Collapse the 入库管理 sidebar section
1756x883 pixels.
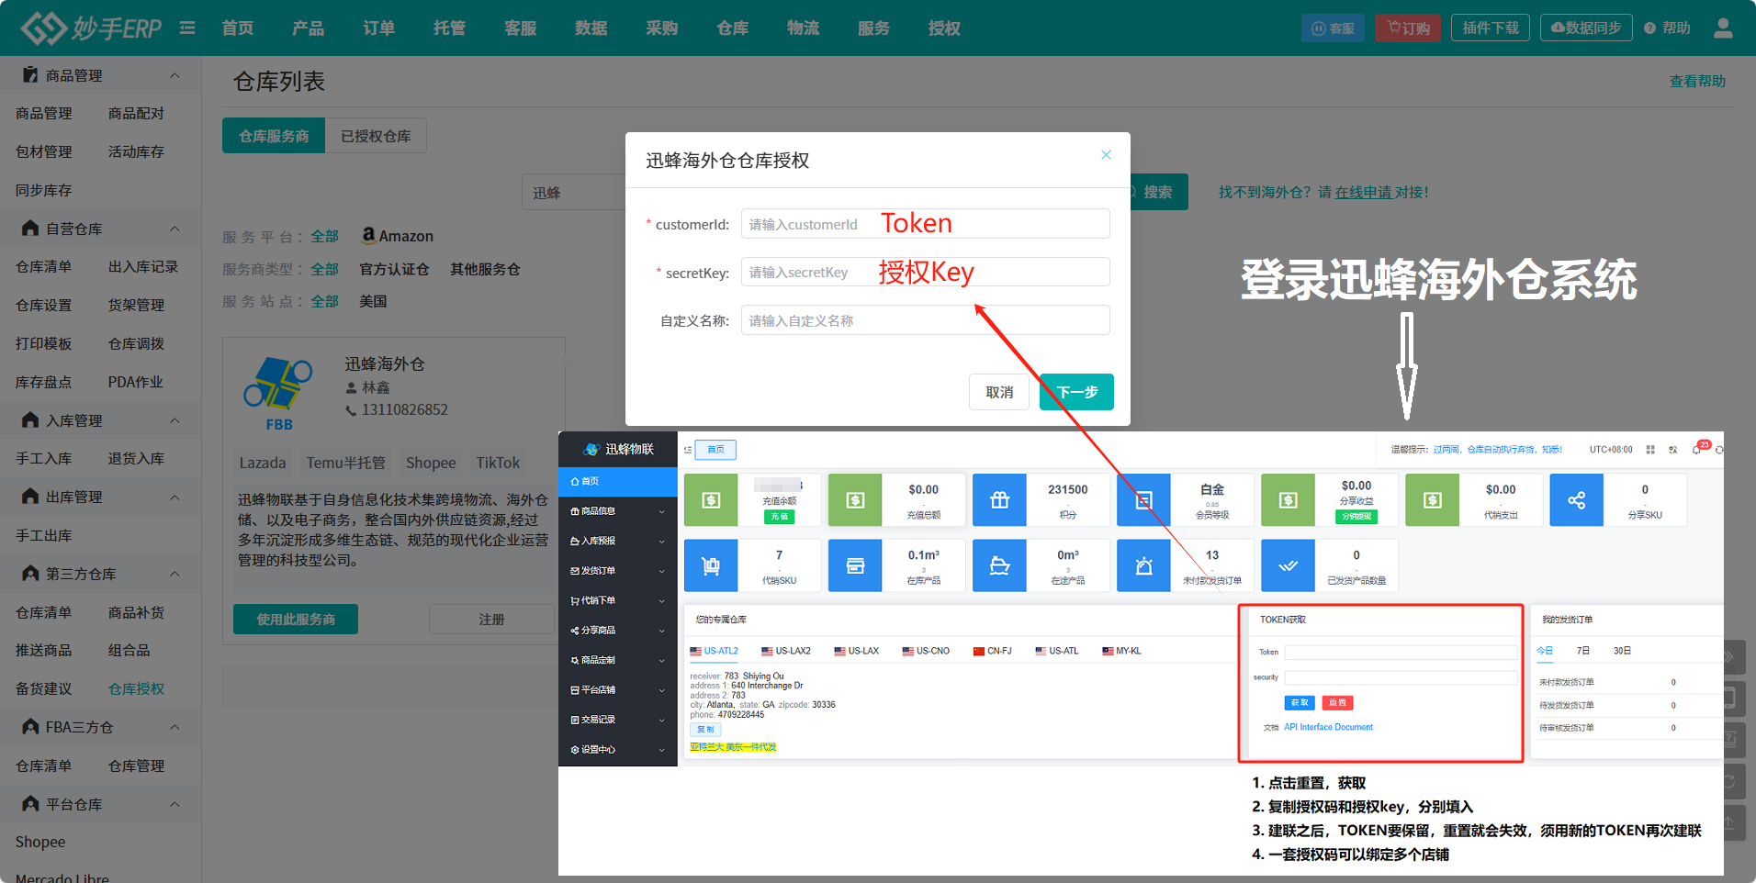[x=174, y=420]
